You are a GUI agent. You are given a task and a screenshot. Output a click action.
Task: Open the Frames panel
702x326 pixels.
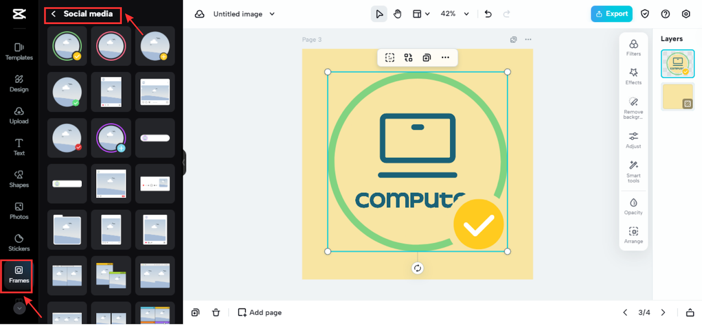19,275
